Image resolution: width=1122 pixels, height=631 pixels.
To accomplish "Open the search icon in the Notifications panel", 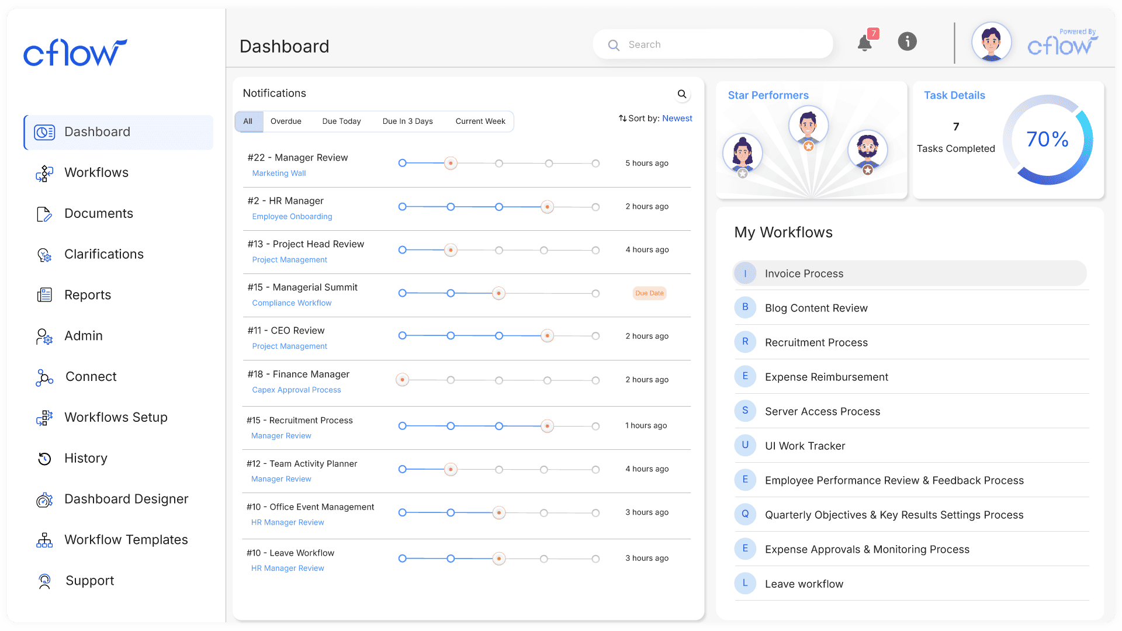I will 681,93.
